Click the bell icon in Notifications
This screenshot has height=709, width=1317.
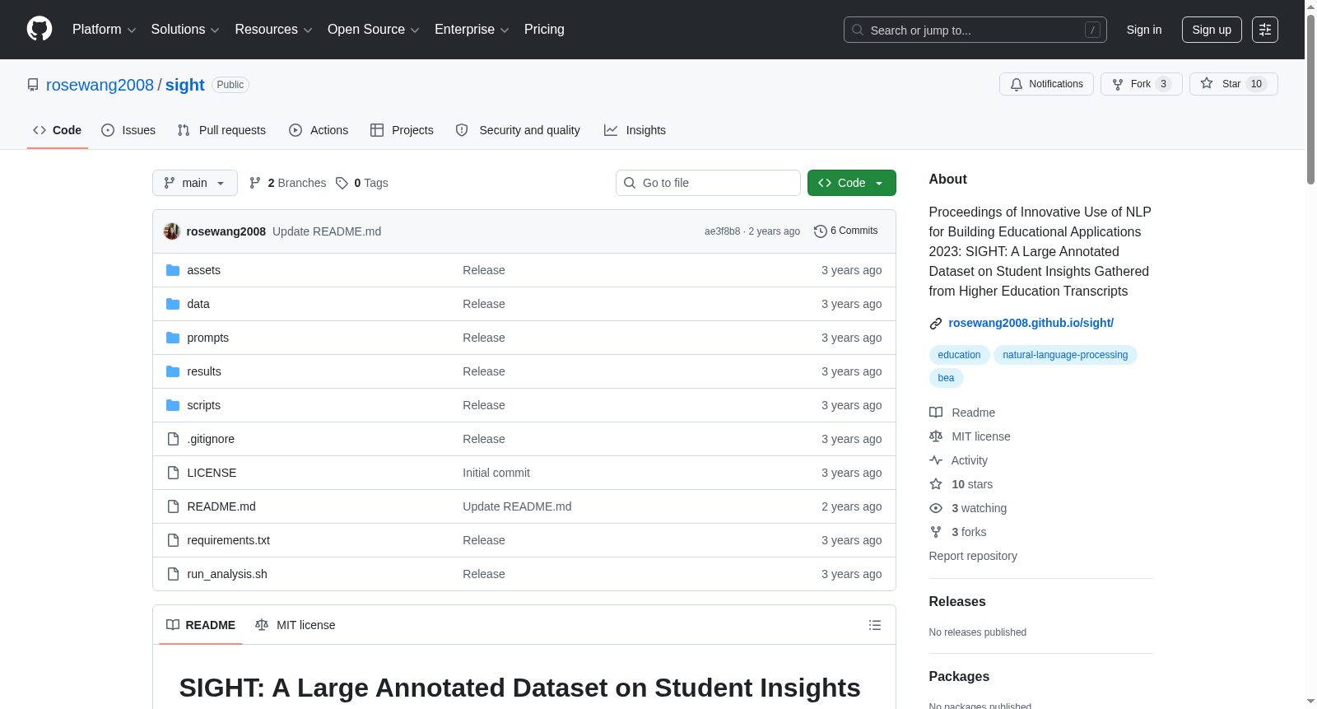(1017, 84)
